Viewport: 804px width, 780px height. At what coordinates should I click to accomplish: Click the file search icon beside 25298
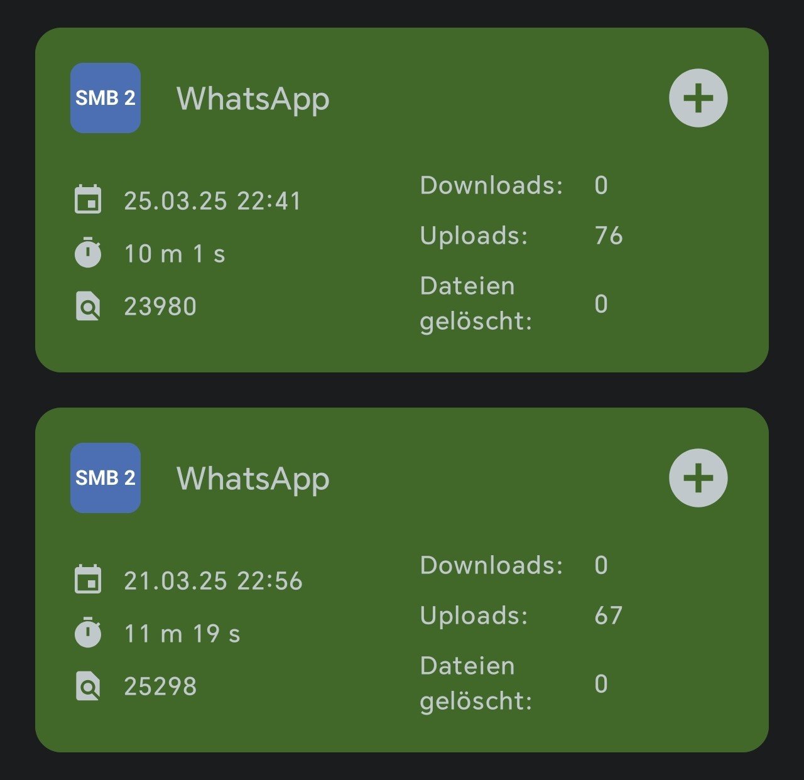tap(88, 686)
